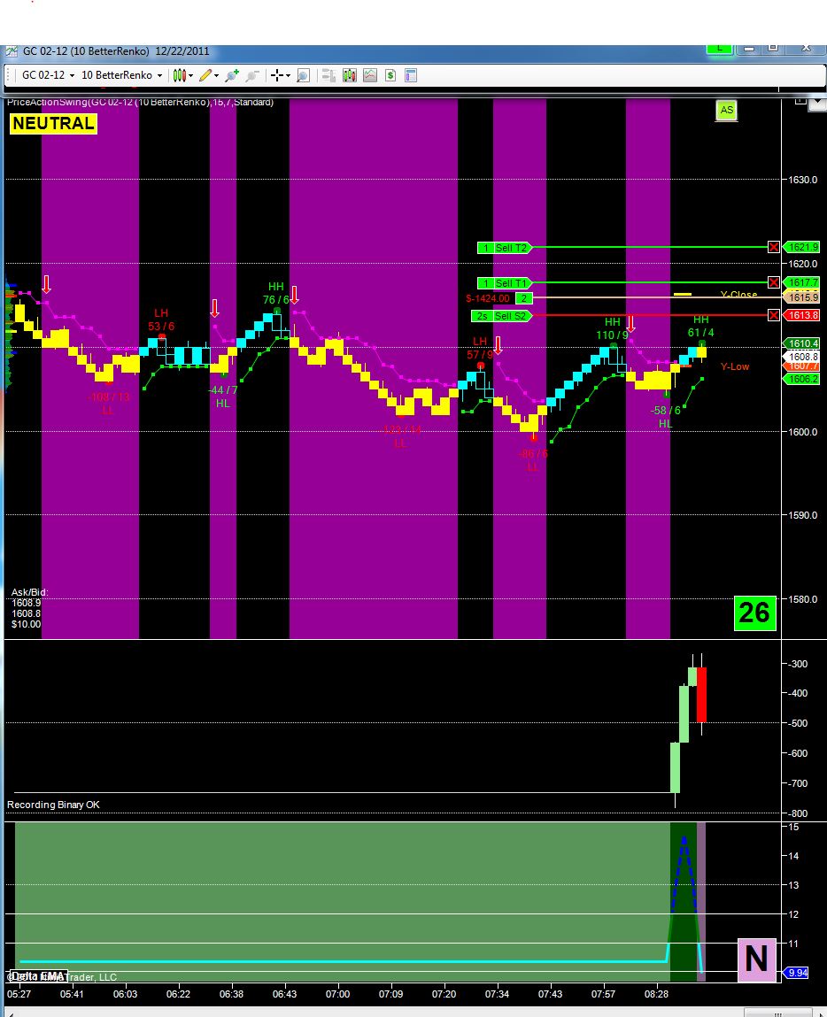This screenshot has width=827, height=1017.
Task: Click the $-1424.00 unrealized P&L text
Action: click(x=488, y=298)
